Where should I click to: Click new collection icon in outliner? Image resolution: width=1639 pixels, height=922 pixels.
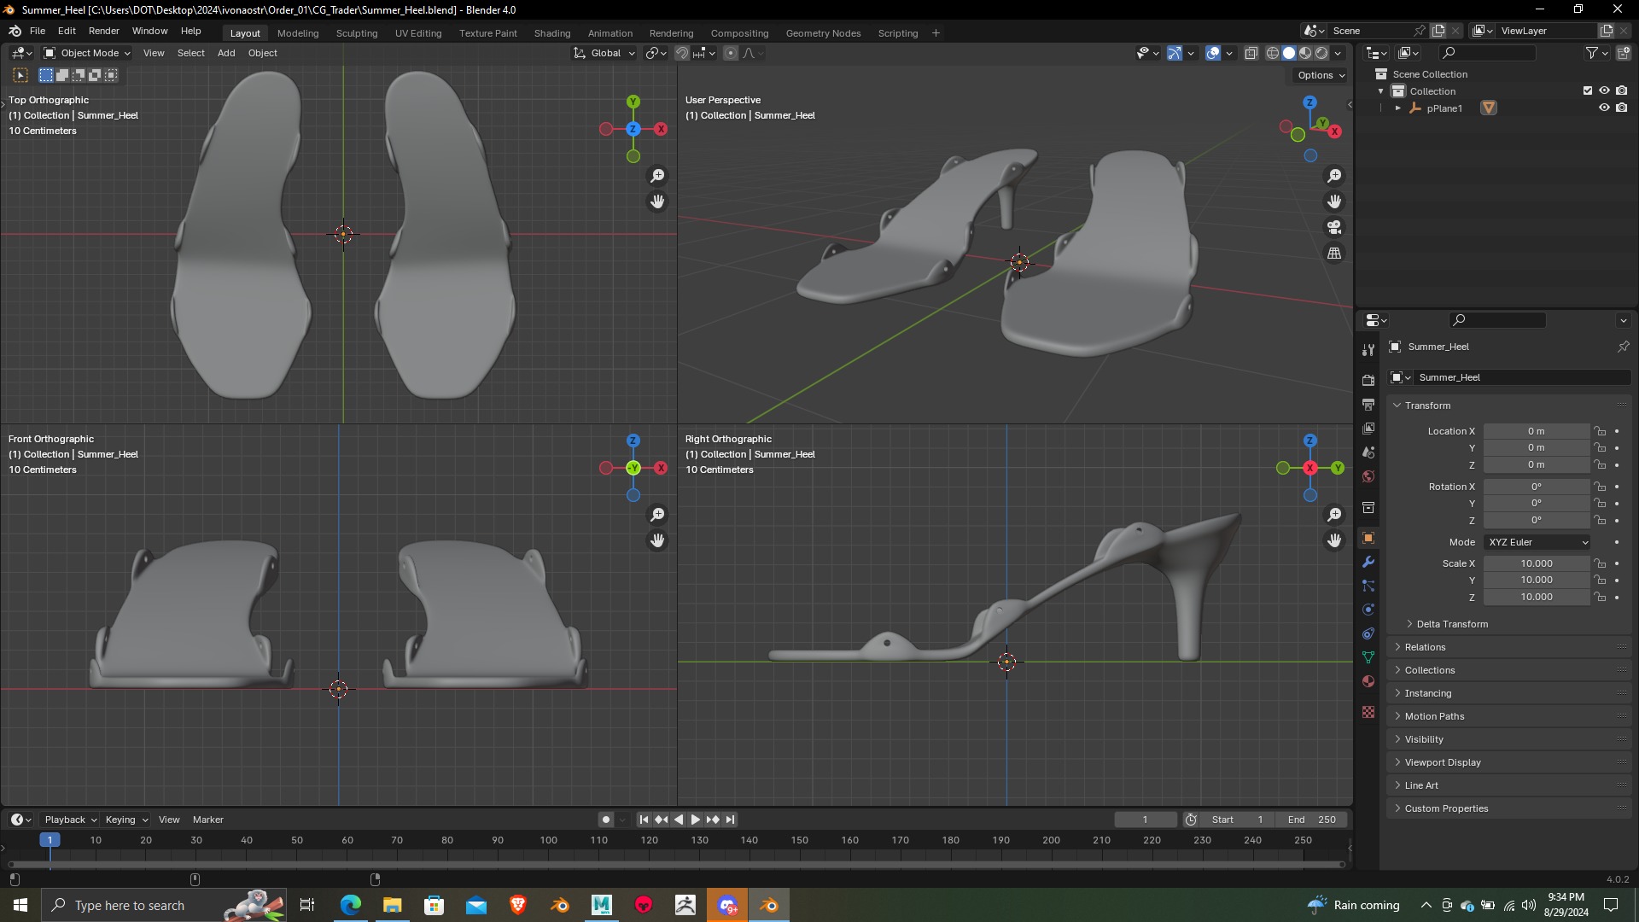1623,53
